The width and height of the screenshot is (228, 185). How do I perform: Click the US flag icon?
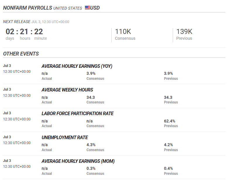coord(87,8)
